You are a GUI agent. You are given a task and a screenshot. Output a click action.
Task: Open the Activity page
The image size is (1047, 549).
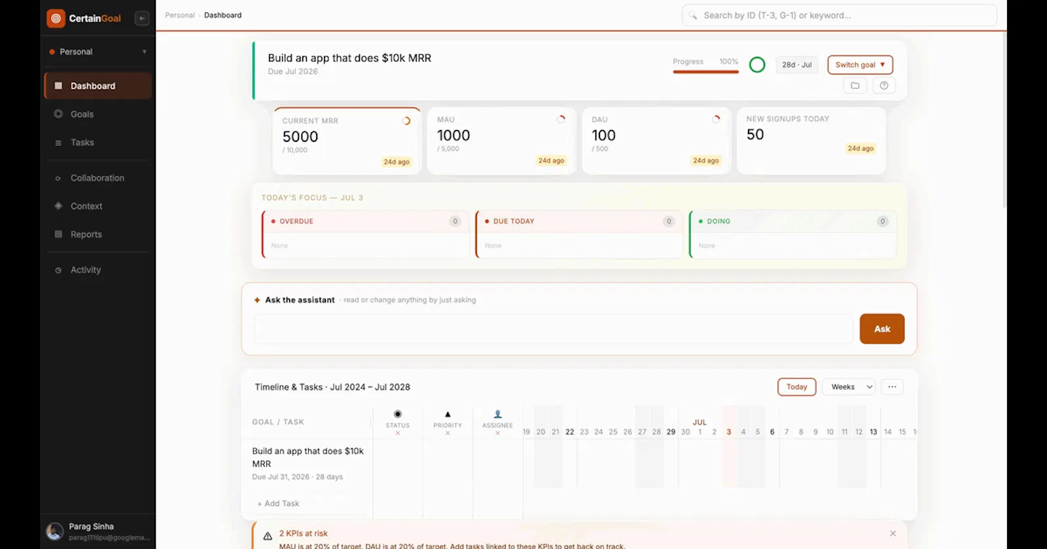click(98, 269)
